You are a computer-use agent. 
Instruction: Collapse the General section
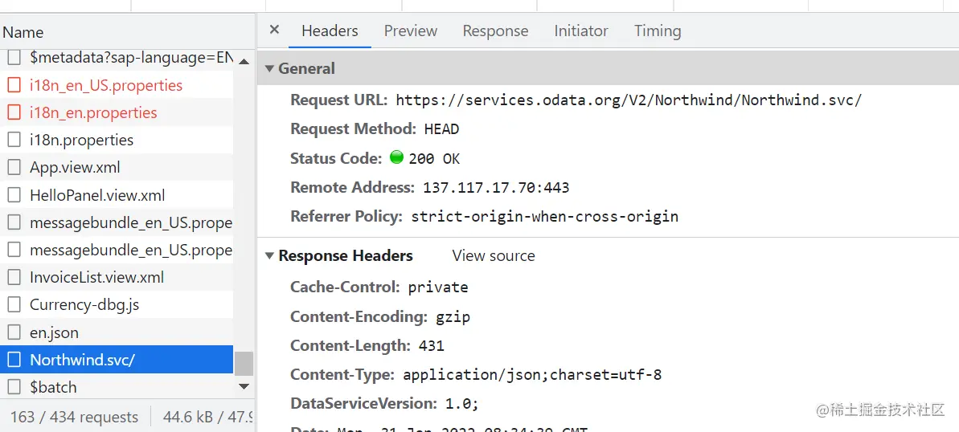(x=269, y=69)
